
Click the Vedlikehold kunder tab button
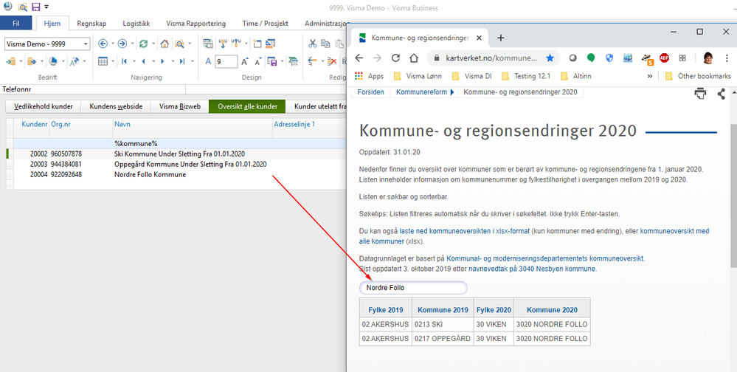pyautogui.click(x=44, y=106)
